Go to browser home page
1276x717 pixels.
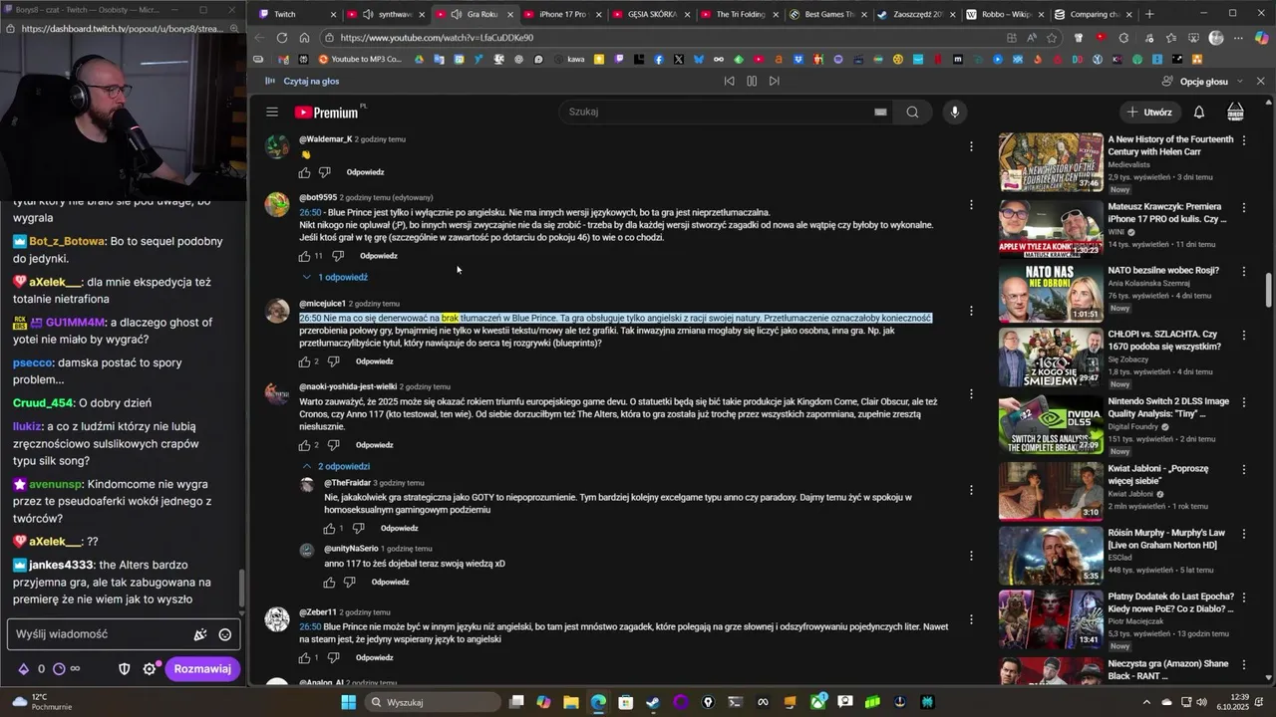(305, 38)
